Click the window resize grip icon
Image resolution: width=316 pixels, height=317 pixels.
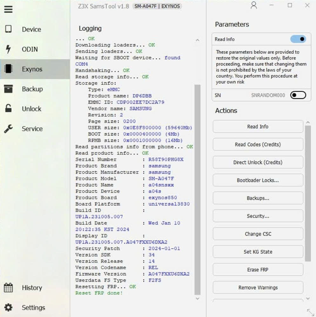pyautogui.click(x=311, y=312)
